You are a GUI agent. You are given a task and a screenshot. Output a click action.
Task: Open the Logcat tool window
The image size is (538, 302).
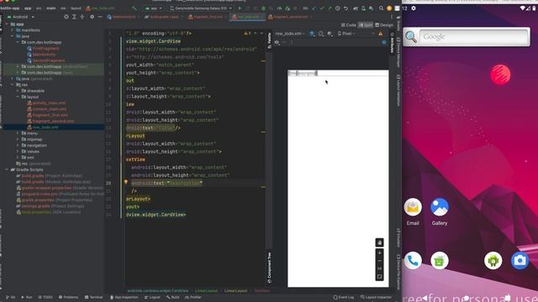point(152,297)
